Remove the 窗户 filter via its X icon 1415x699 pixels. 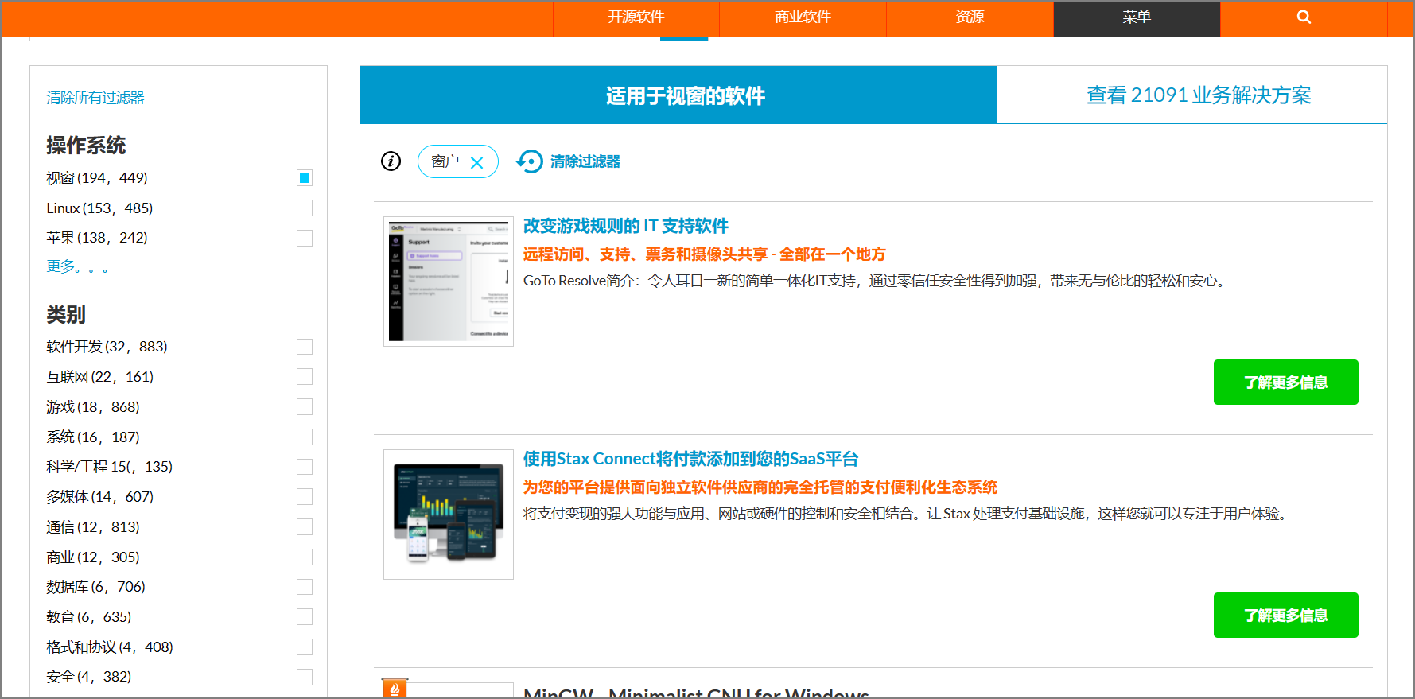[x=477, y=162]
